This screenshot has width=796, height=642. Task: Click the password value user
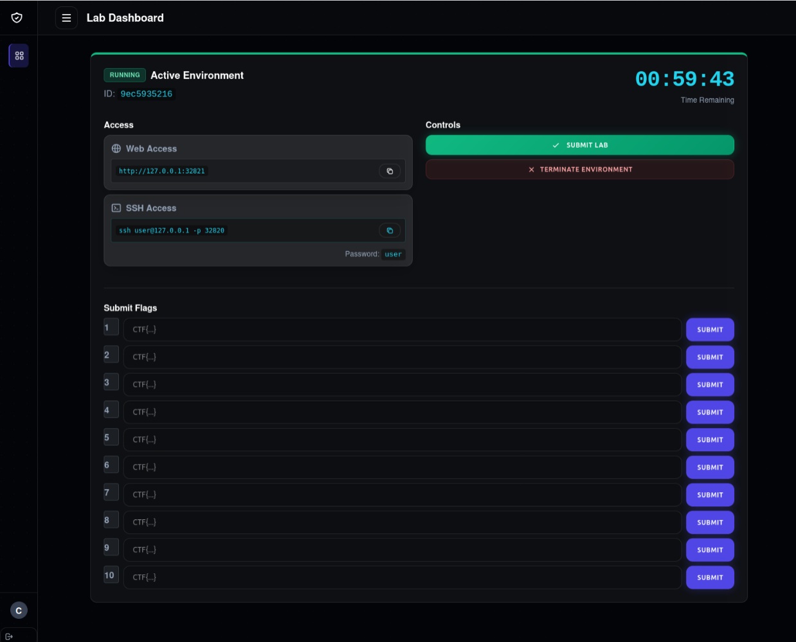(393, 254)
